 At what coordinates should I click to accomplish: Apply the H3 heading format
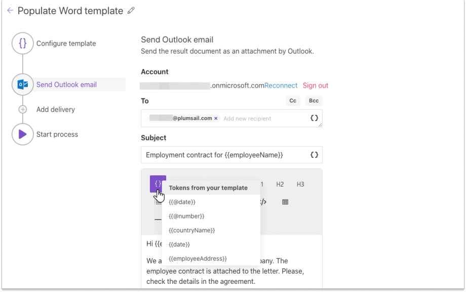pos(300,185)
